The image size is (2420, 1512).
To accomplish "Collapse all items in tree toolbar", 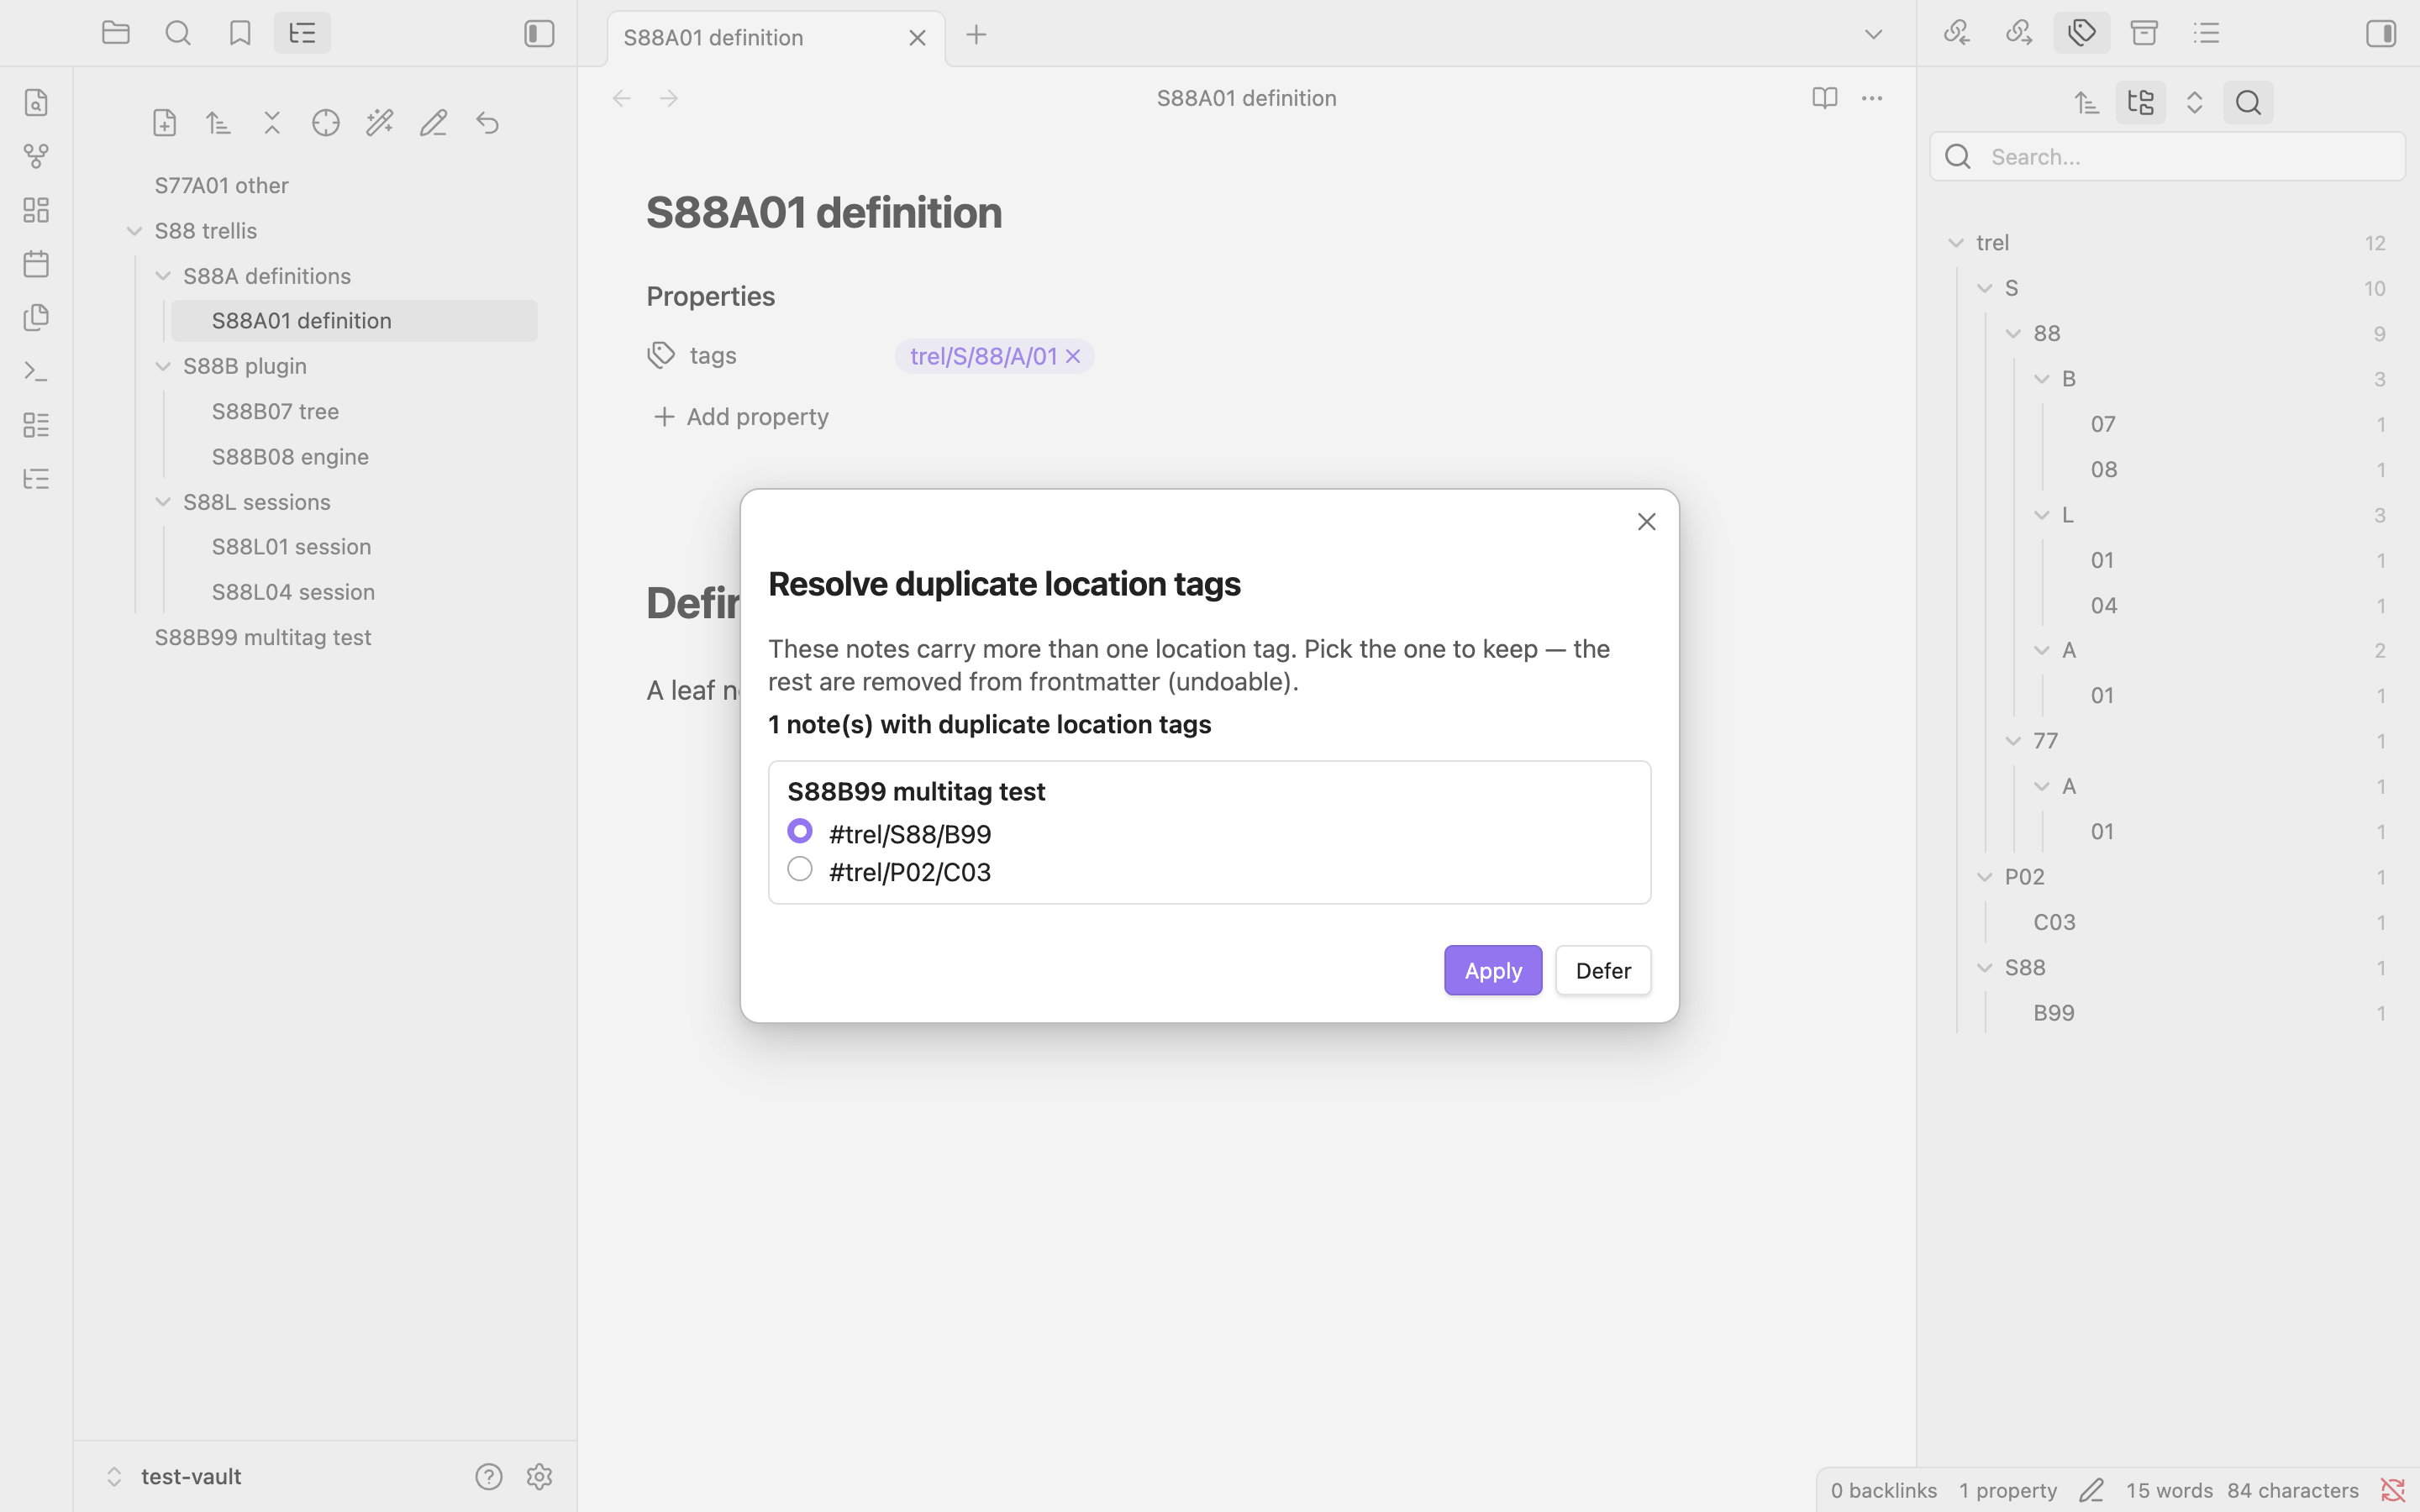I will tap(272, 123).
